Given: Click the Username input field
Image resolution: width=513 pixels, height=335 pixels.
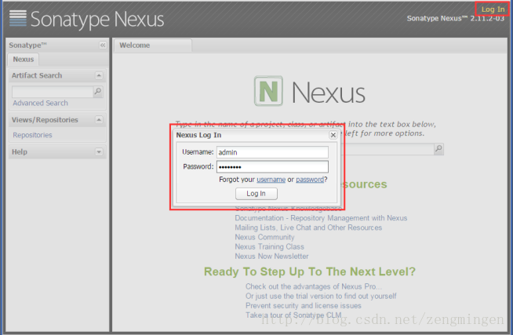Looking at the screenshot, I should click(272, 152).
